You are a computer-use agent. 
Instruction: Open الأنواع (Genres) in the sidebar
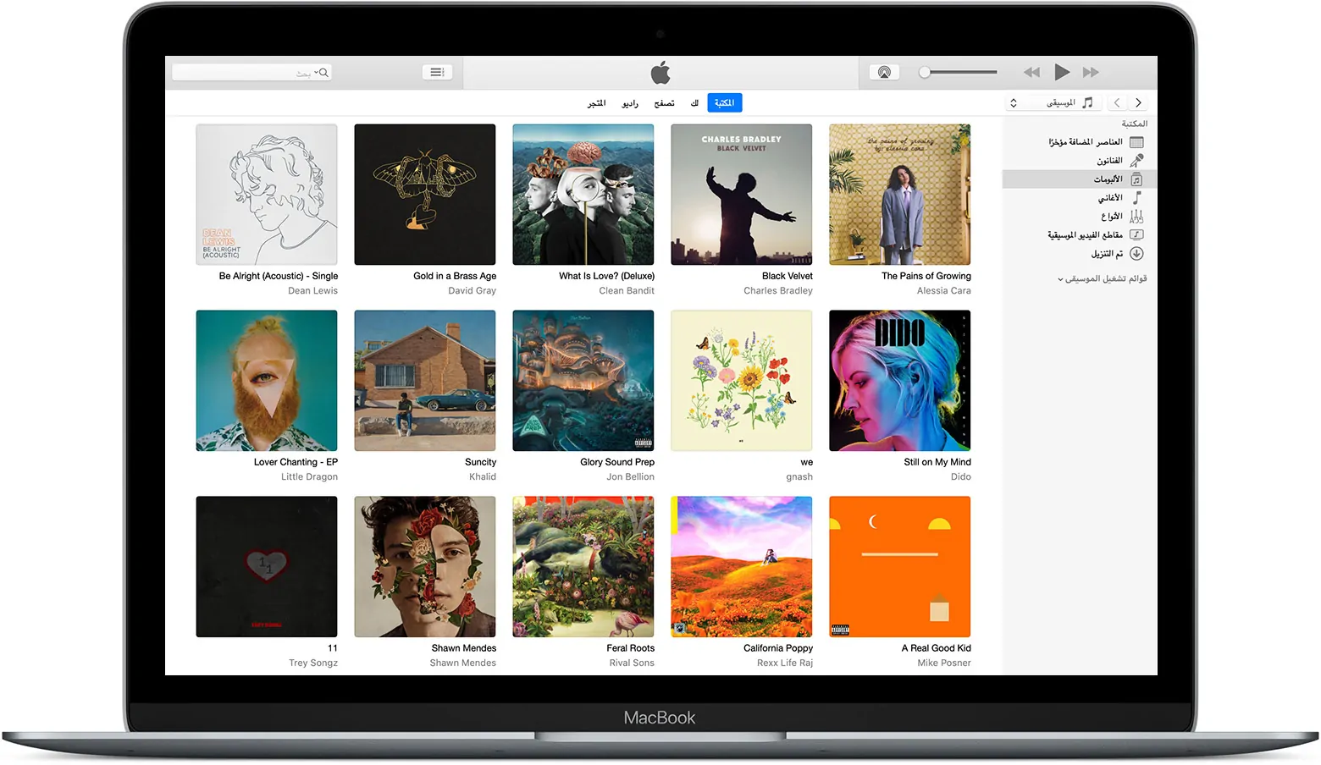click(1080, 217)
